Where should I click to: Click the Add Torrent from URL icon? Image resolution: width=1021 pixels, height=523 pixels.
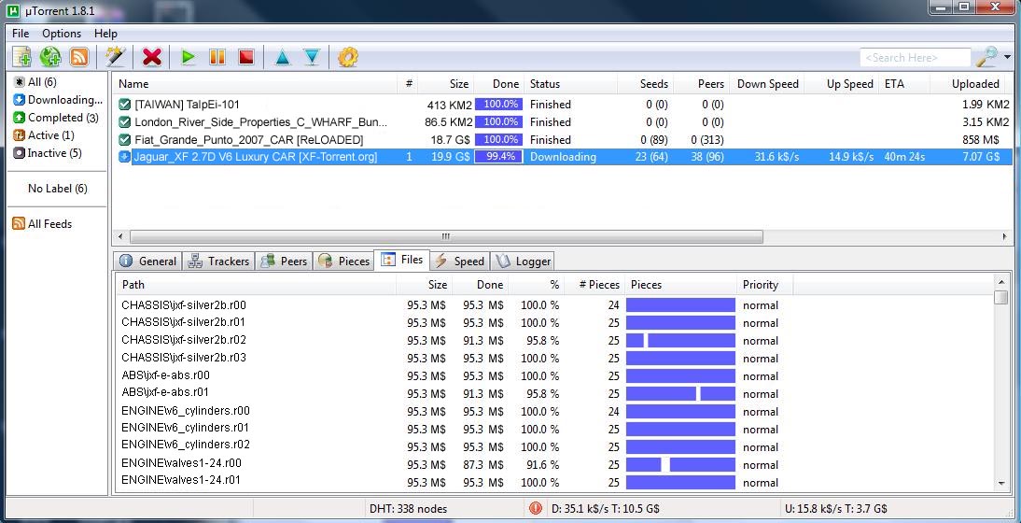[x=50, y=57]
